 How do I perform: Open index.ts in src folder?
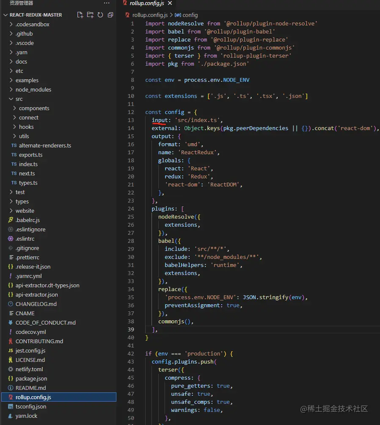28,164
